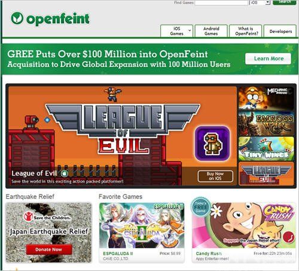
Task: Click the OpenFeint leaf logo icon
Action: pyautogui.click(x=17, y=18)
